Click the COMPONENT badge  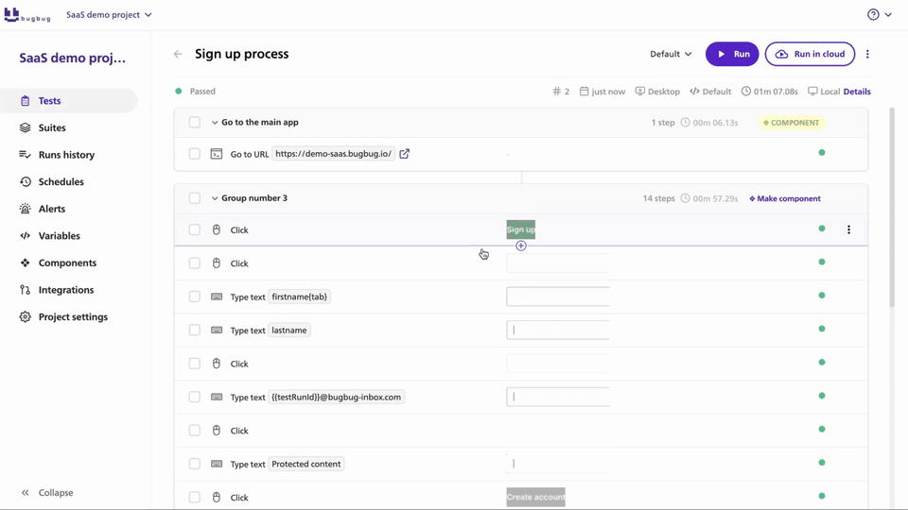click(791, 123)
